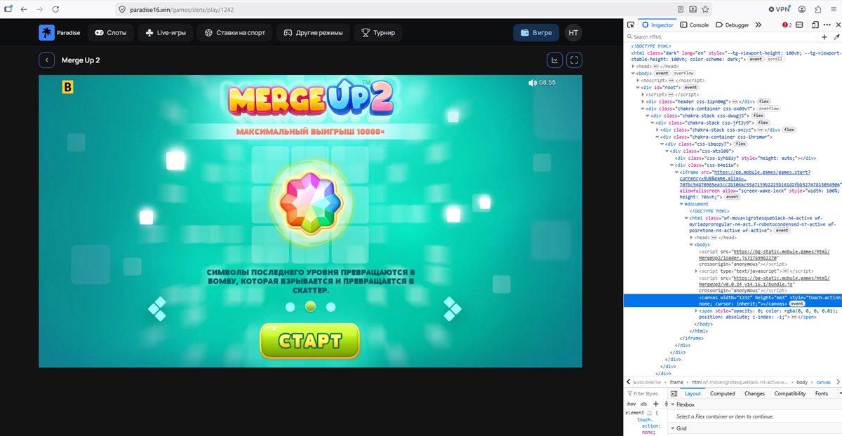Switch to the Inspector tab
Image resolution: width=842 pixels, height=436 pixels.
657,25
